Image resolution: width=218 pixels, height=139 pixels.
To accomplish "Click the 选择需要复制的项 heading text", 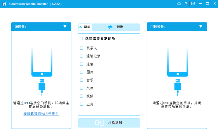I will coord(100,38).
